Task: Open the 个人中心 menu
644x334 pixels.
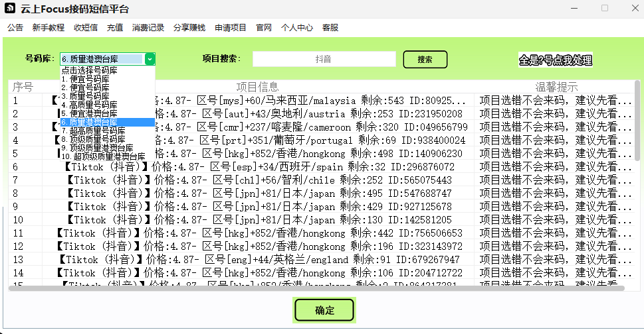Action: [x=297, y=28]
